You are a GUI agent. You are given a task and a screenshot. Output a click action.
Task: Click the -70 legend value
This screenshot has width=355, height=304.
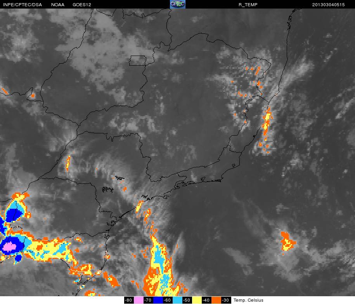148,300
